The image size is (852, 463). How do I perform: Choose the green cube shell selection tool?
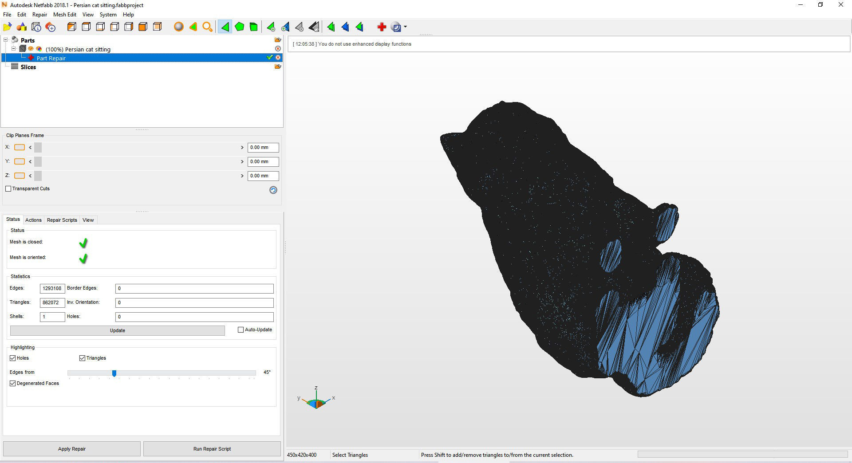coord(253,27)
